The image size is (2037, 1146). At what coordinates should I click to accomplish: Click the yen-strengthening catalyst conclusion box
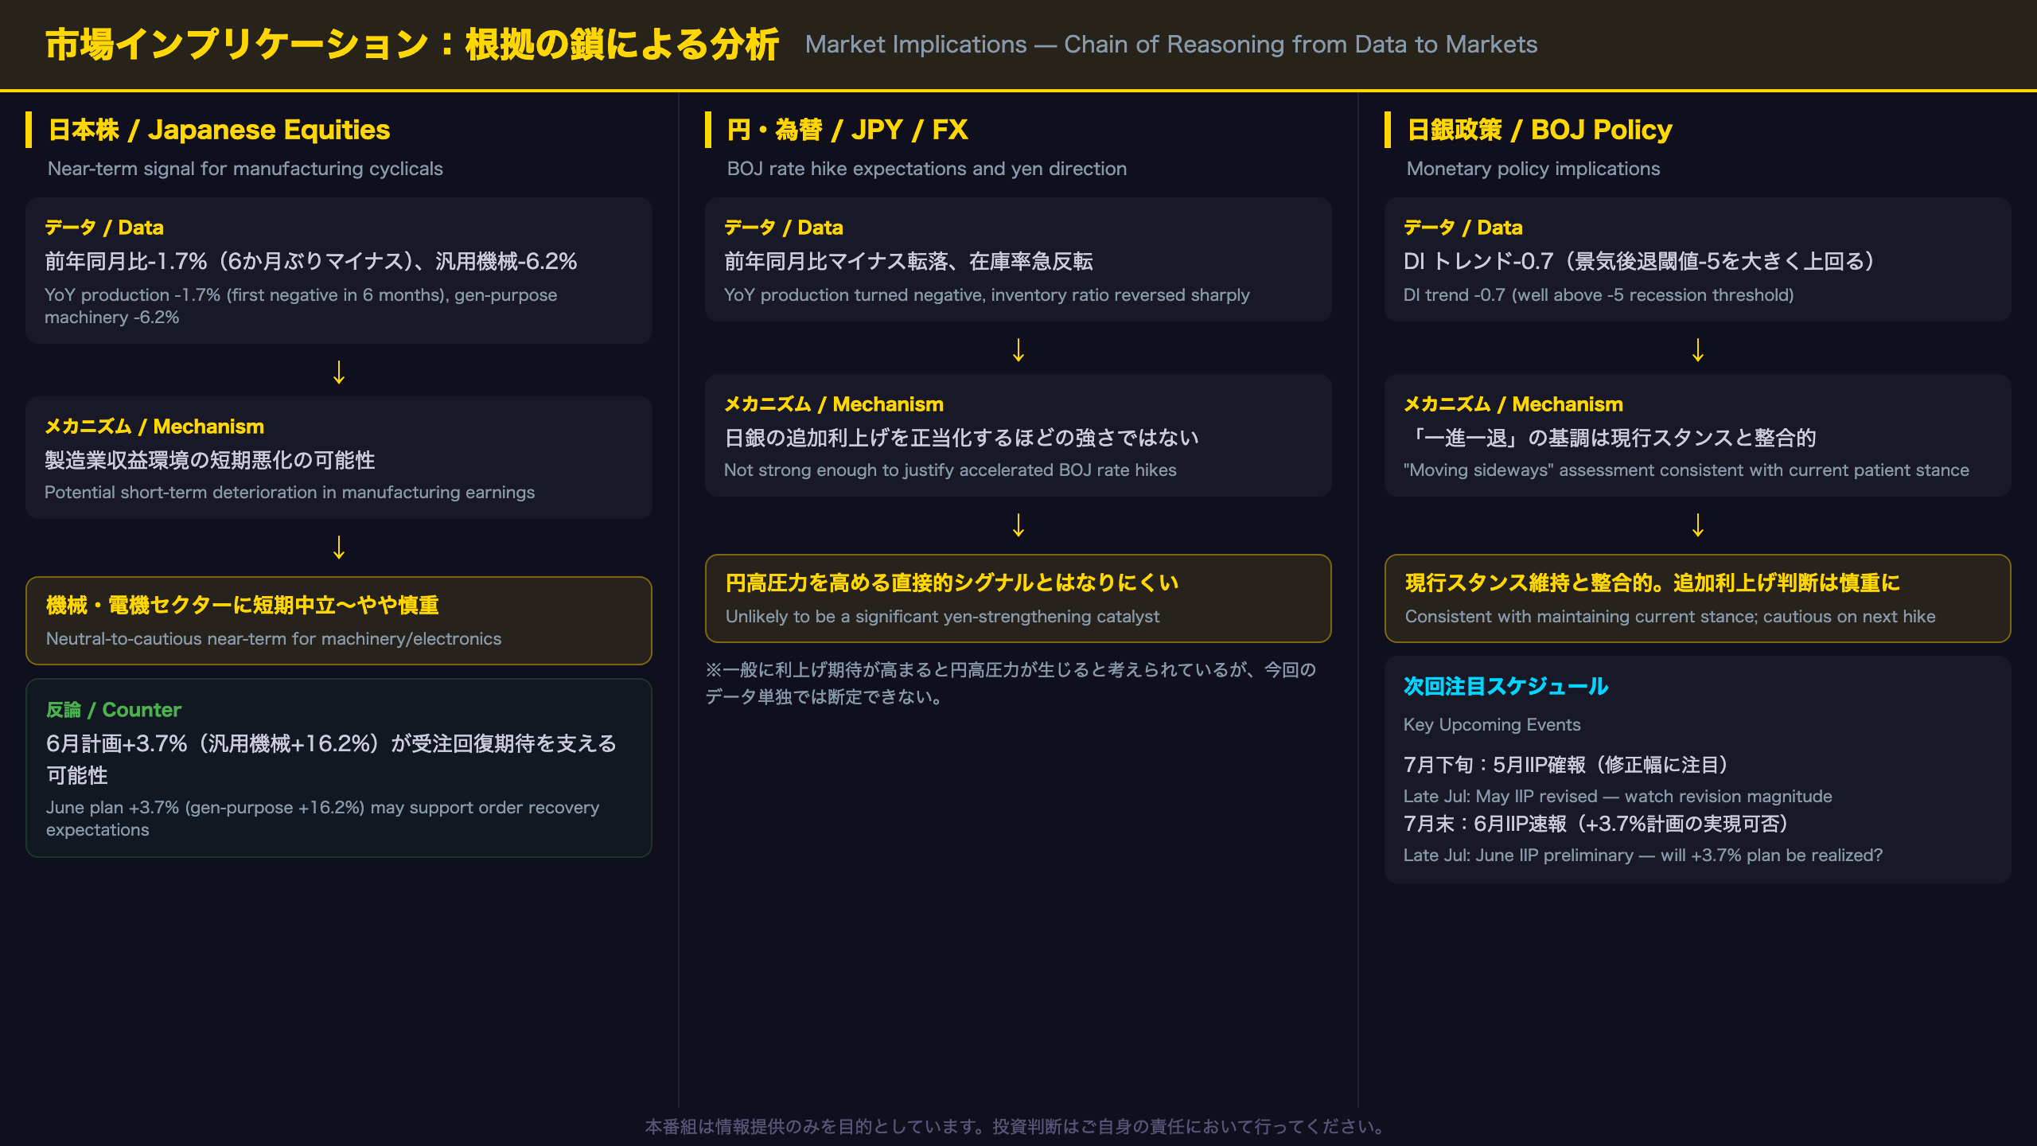point(1018,598)
